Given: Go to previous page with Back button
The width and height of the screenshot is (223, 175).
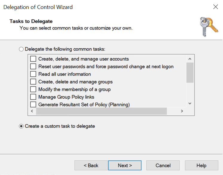Looking at the screenshot, I should pos(91,165).
